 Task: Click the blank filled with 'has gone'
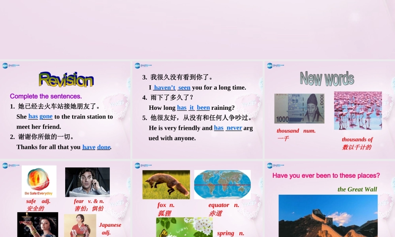pos(40,117)
